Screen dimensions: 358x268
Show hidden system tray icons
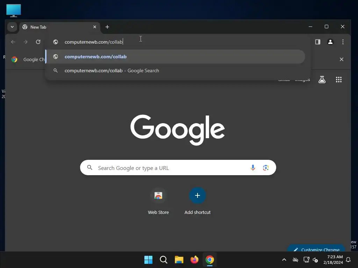tap(284, 260)
